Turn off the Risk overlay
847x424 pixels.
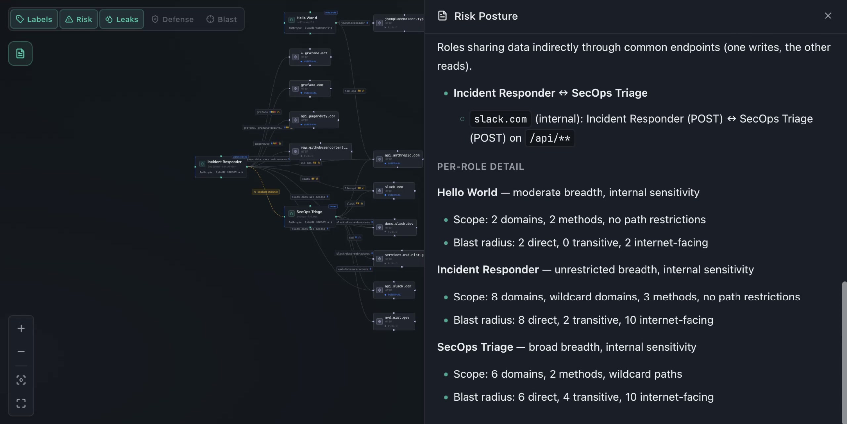tap(78, 19)
